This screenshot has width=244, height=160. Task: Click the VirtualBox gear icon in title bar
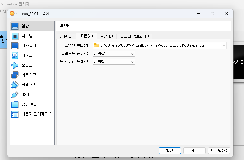[12, 13]
